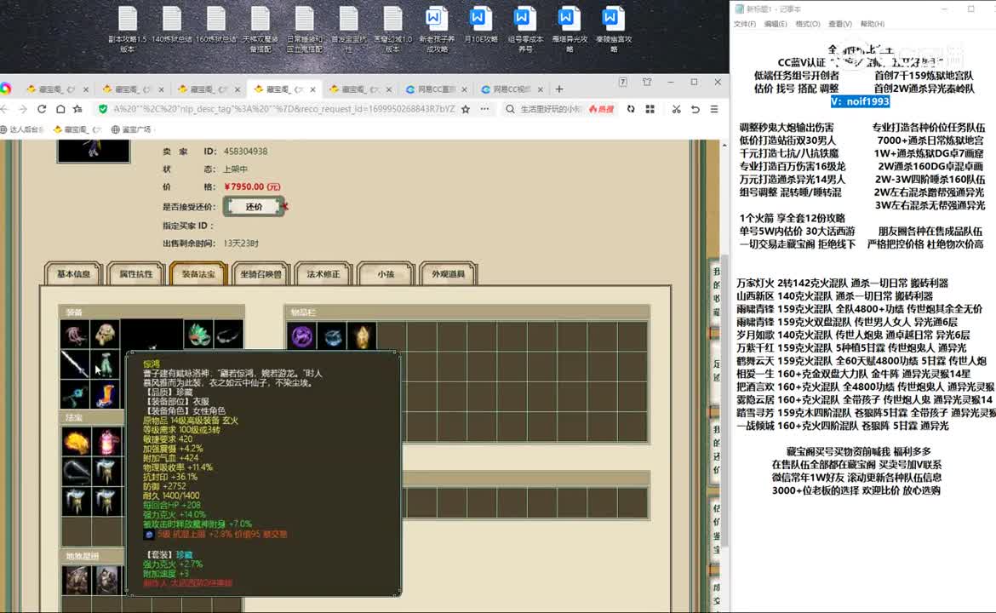Switch to 基本信息 tab

point(74,274)
